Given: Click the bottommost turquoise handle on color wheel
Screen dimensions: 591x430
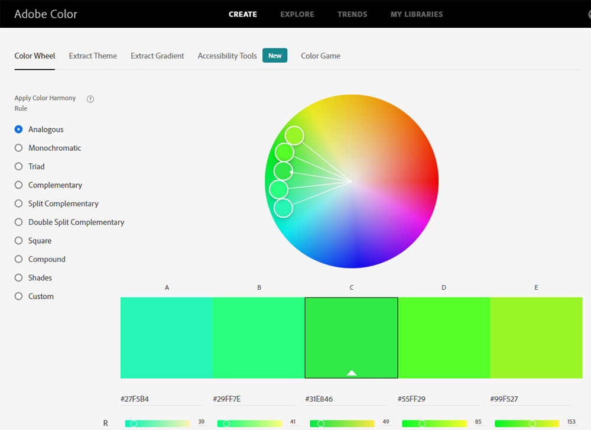Looking at the screenshot, I should tap(283, 208).
